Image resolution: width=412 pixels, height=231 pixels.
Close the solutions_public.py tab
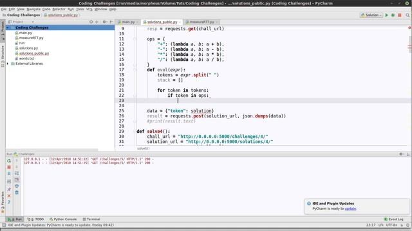pos(180,22)
